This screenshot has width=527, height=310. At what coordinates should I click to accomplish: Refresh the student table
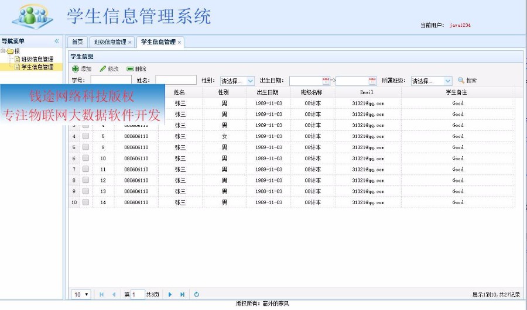[x=197, y=295]
